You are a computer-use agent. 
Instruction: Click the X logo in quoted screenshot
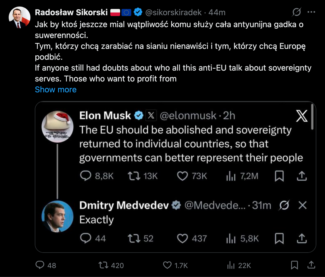302,116
